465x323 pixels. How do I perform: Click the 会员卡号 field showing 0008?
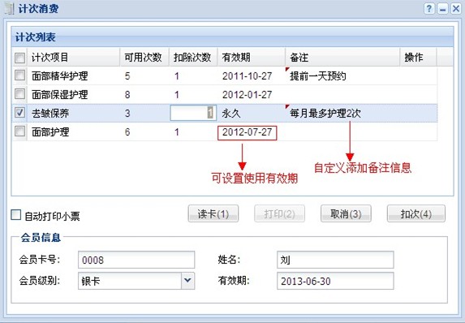tap(136, 260)
